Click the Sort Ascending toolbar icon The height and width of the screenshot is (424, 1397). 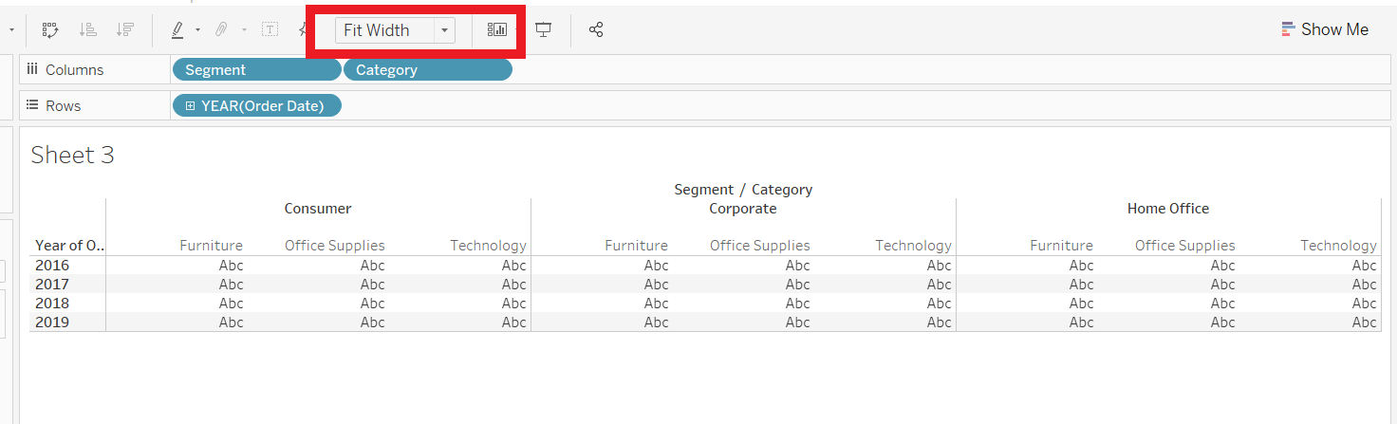coord(88,29)
